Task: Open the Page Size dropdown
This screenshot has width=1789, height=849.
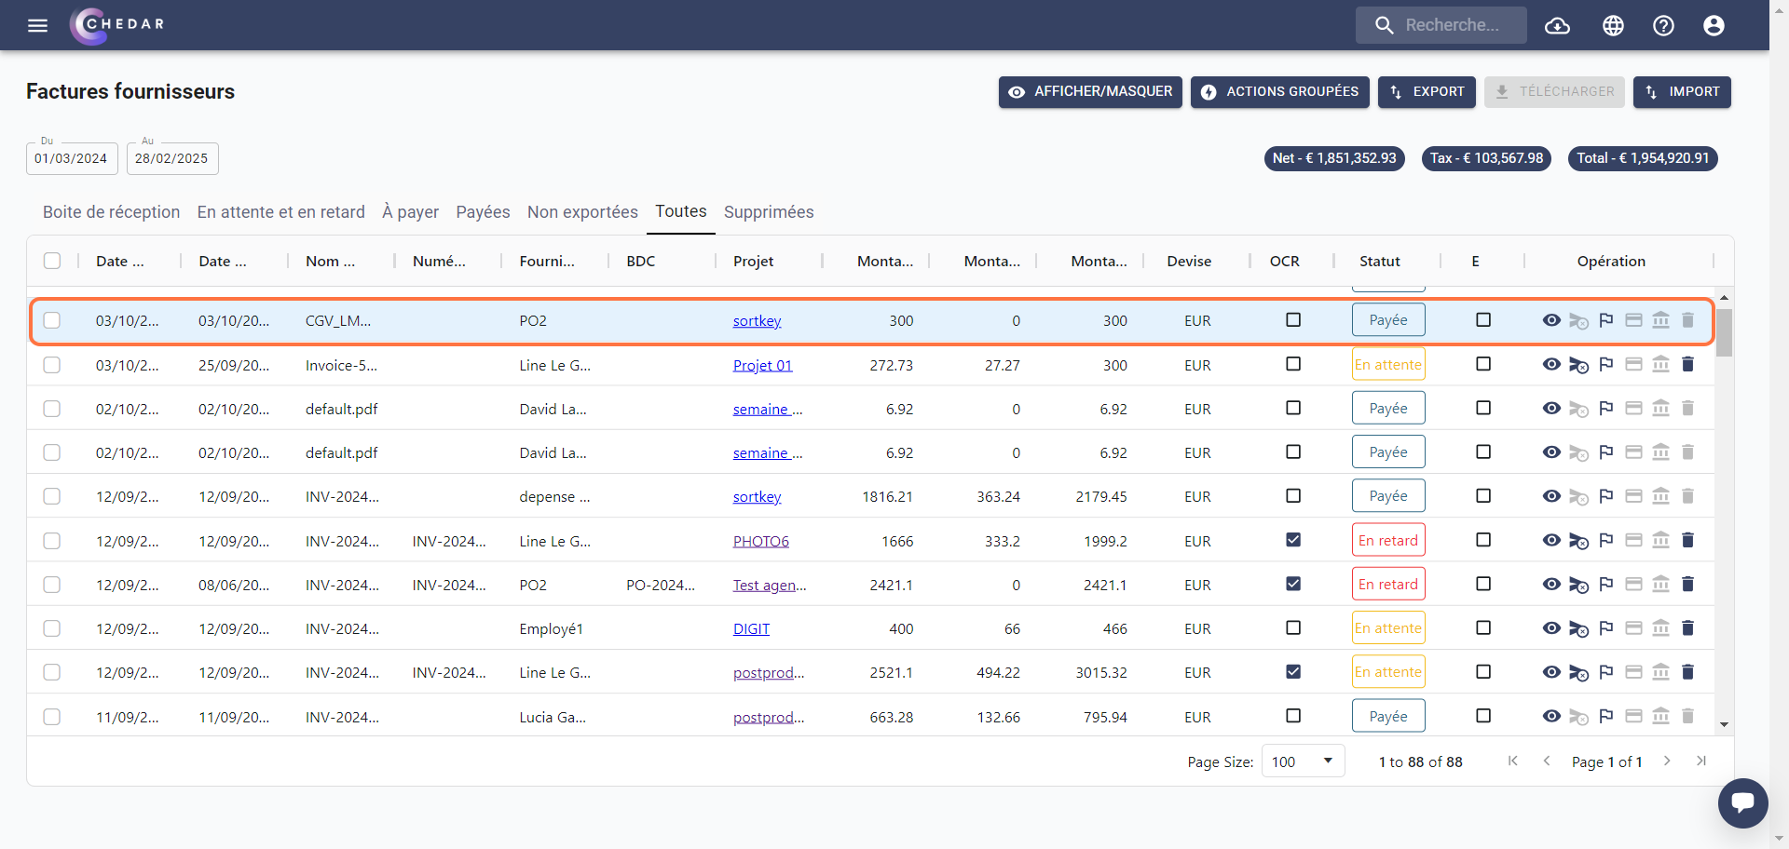Action: coord(1303,761)
